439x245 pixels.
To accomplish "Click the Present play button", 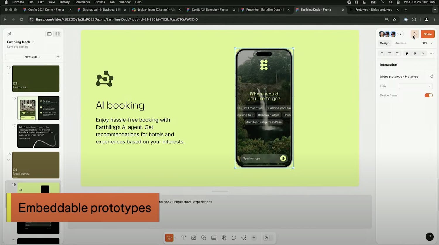I will pos(415,34).
